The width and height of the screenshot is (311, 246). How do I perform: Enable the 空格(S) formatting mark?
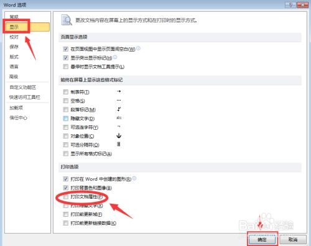coord(66,101)
